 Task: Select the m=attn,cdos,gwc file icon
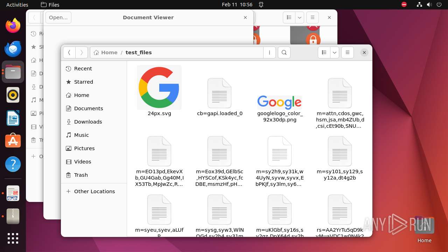(x=340, y=93)
